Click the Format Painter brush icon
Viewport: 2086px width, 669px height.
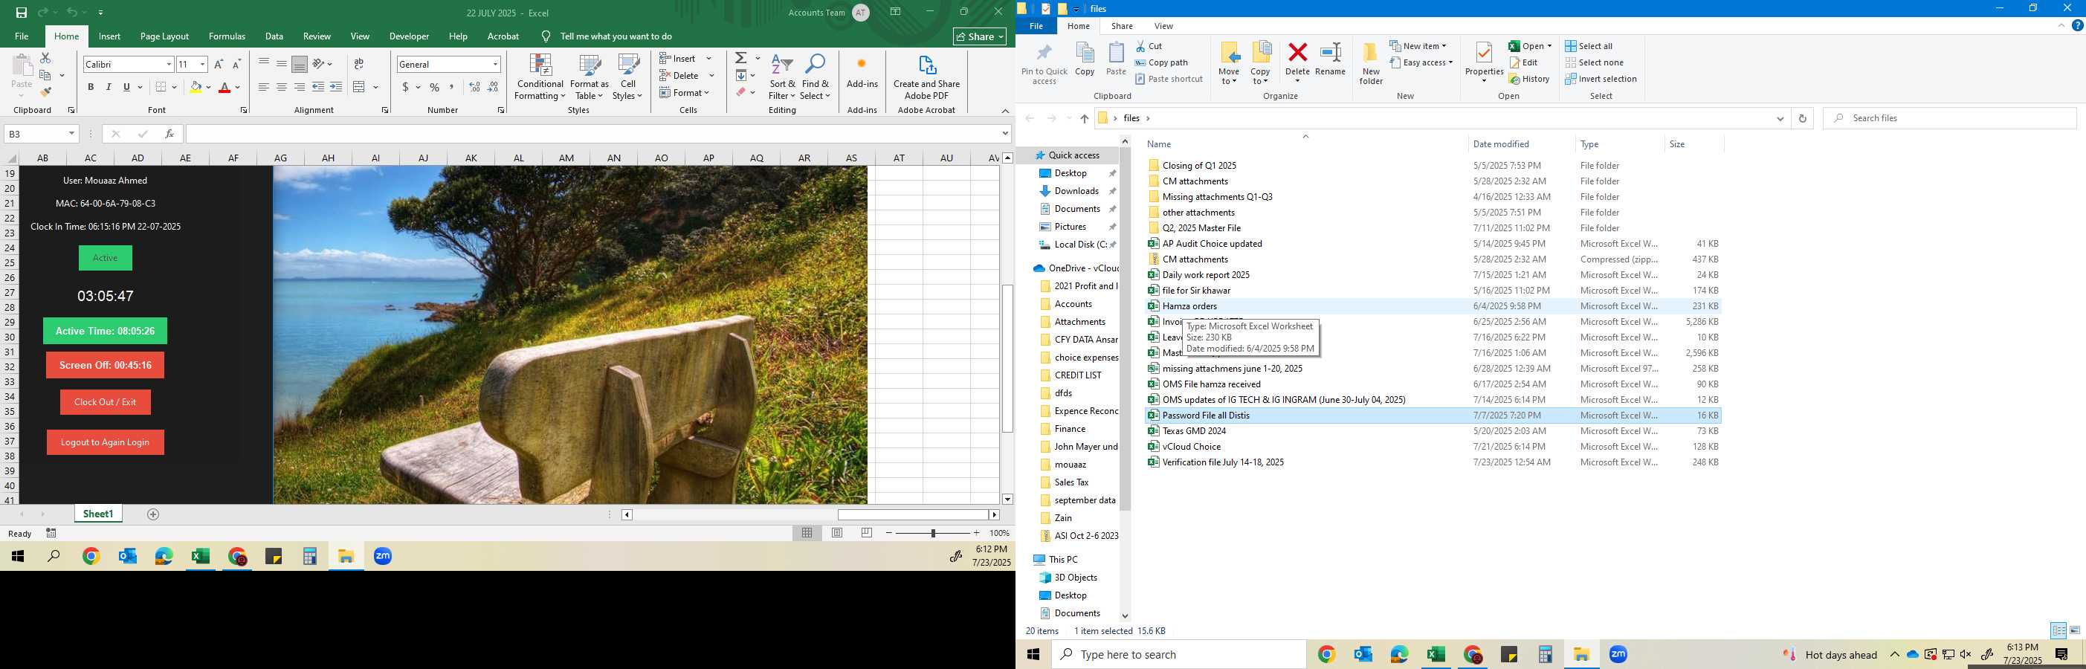[45, 92]
